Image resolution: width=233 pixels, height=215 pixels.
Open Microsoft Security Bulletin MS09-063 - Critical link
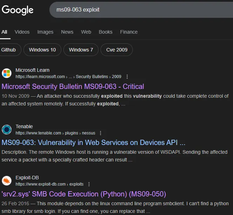(x=73, y=86)
